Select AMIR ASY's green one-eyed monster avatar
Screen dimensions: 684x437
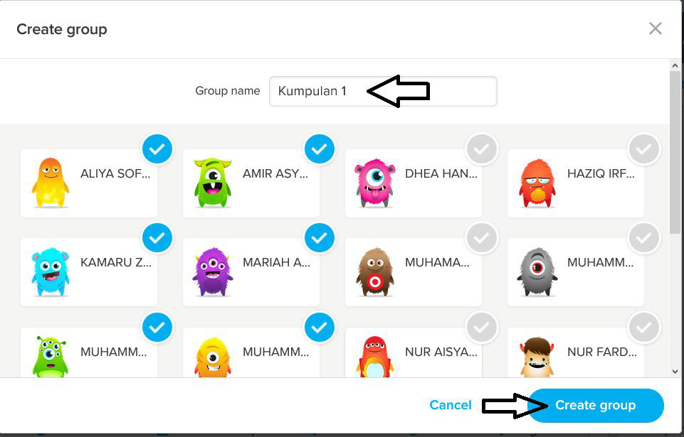click(212, 183)
